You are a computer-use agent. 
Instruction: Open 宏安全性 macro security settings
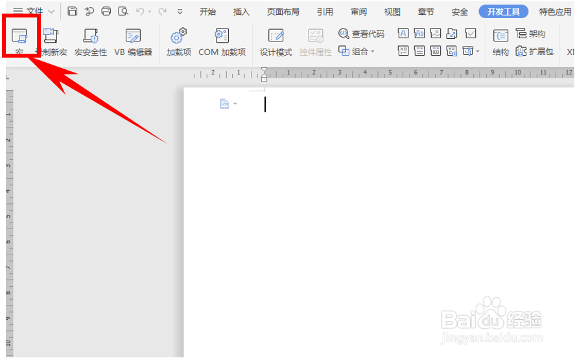point(91,41)
